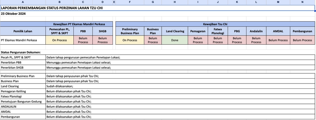The width and height of the screenshot is (316, 120).
Task: Select 'Belum Process' under Andalalin column
Action: click(256, 40)
